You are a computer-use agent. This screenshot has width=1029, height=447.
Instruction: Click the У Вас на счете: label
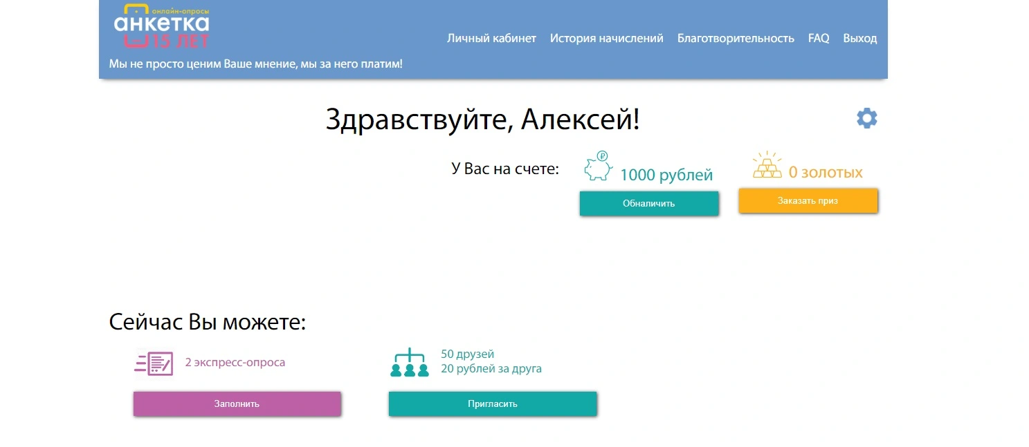(x=504, y=168)
